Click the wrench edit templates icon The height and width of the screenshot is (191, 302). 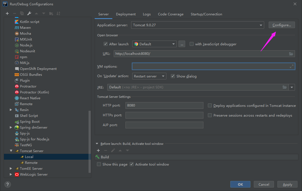pyautogui.click(x=29, y=13)
